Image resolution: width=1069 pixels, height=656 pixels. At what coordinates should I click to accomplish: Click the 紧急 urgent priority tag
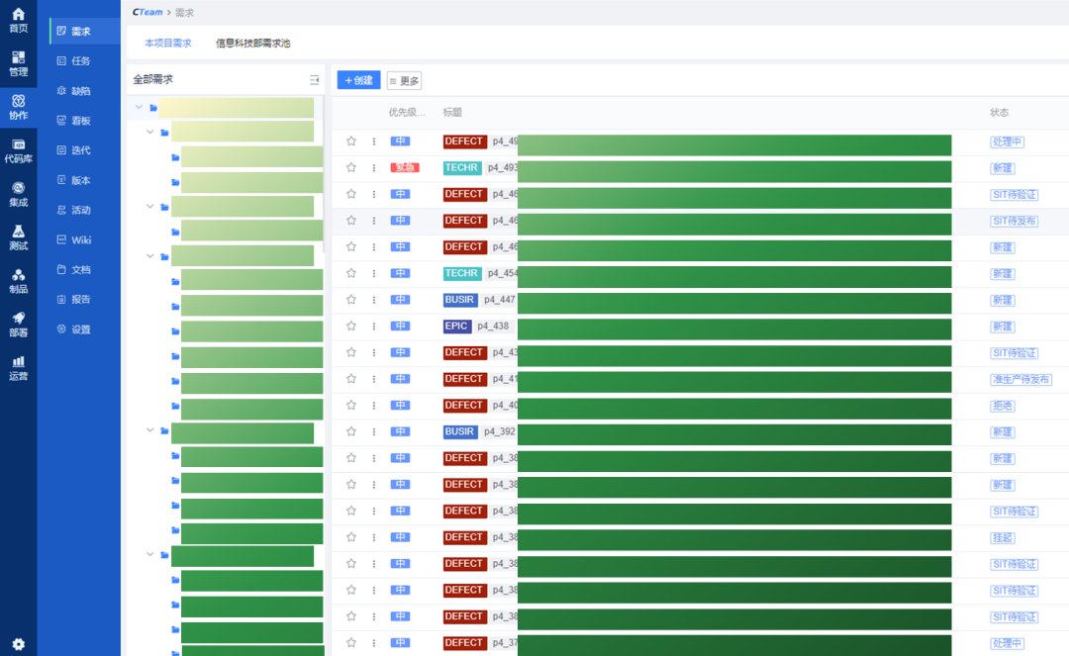(404, 167)
